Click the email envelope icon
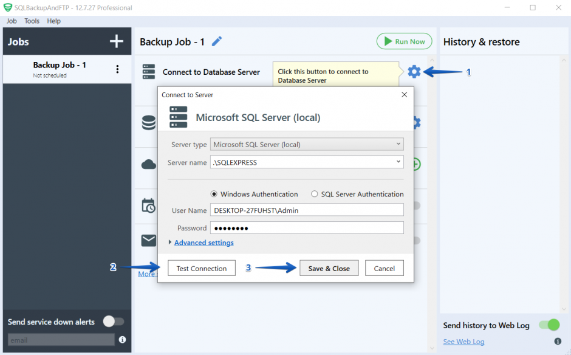 149,241
